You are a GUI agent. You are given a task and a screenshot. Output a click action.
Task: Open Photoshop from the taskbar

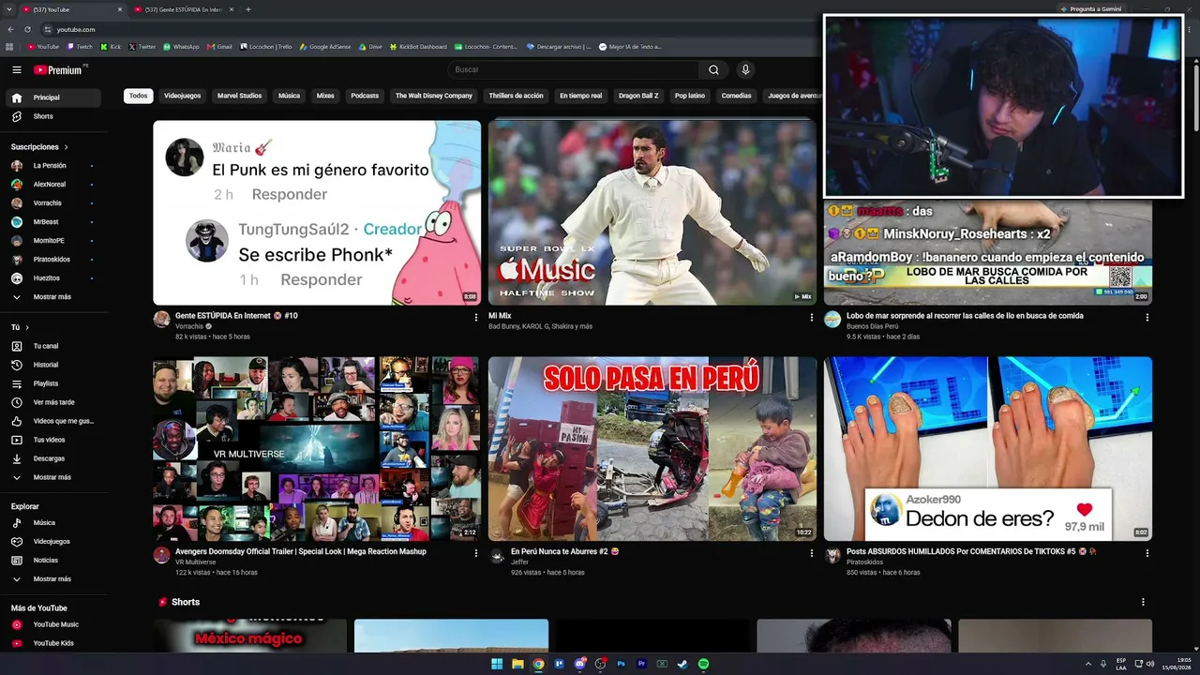621,664
